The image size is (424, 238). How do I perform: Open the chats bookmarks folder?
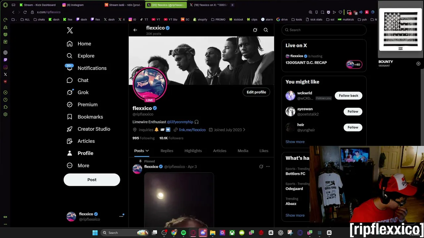click(39, 20)
